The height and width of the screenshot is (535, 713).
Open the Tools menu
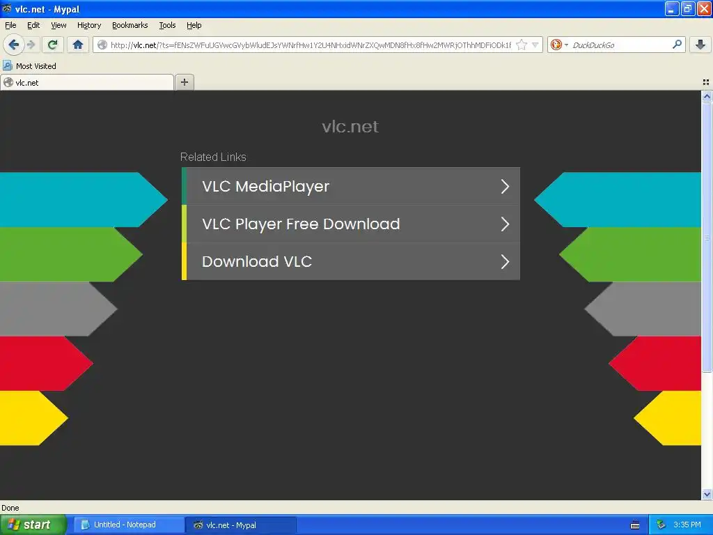(x=167, y=25)
